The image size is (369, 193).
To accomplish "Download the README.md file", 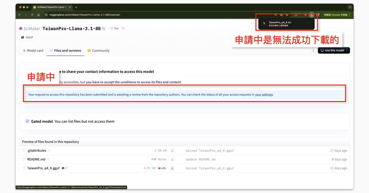I will (172, 159).
